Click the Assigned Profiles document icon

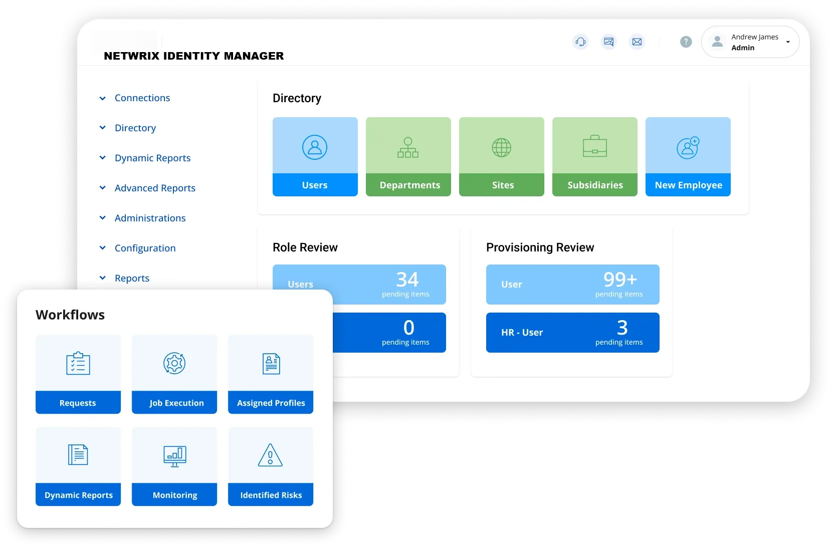(x=271, y=364)
